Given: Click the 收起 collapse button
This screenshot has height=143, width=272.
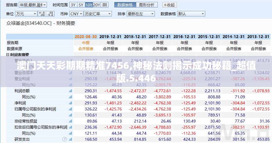Looking at the screenshot, I should click(x=169, y=5).
